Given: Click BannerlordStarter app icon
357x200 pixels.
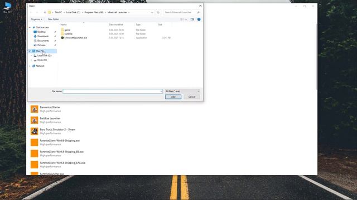Looking at the screenshot, I should point(35,109).
